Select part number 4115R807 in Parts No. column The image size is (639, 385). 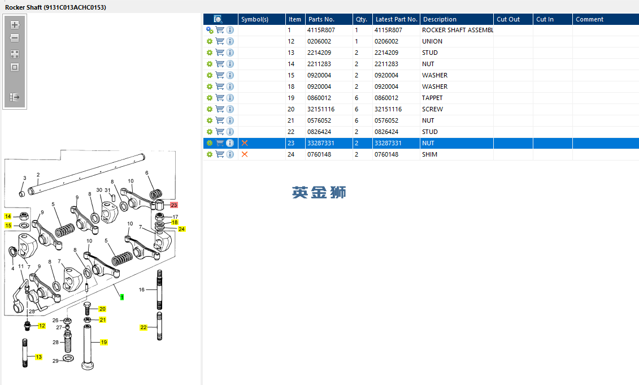coord(321,30)
